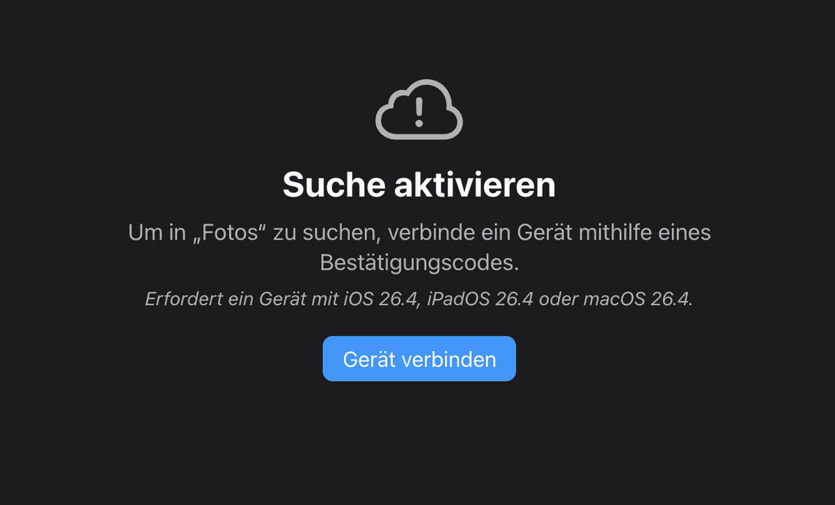
Task: Select the cloud outline above Suche aktivieren
Action: click(419, 109)
